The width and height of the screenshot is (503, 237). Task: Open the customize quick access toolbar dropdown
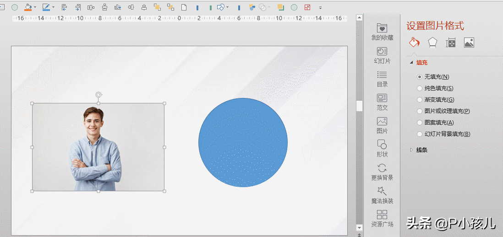[320, 7]
